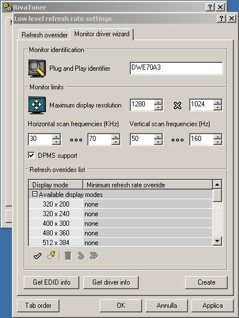239x318 pixels.
Task: Increase minimum vertical scan frequency 50
Action: pos(159,136)
